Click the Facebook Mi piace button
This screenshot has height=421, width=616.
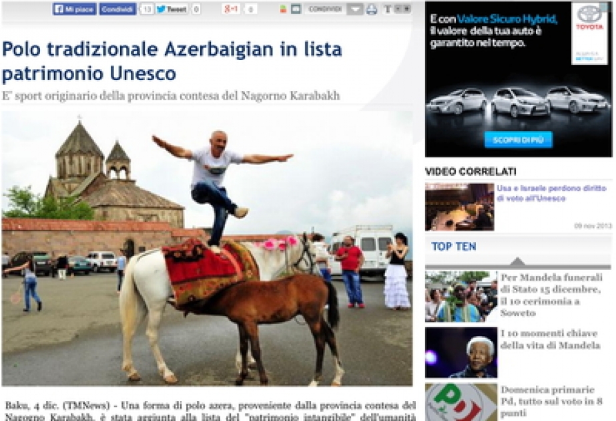(74, 9)
